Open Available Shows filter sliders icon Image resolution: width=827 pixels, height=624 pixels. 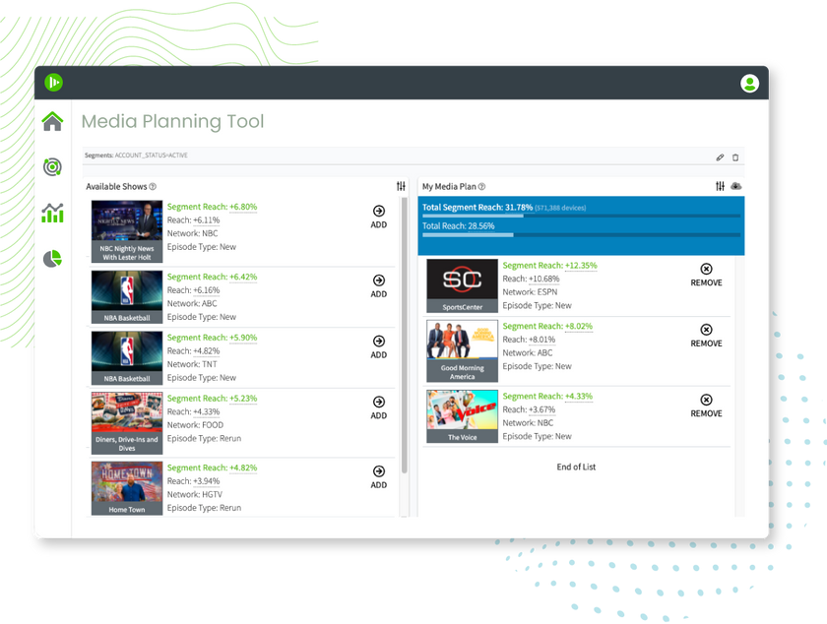(401, 186)
